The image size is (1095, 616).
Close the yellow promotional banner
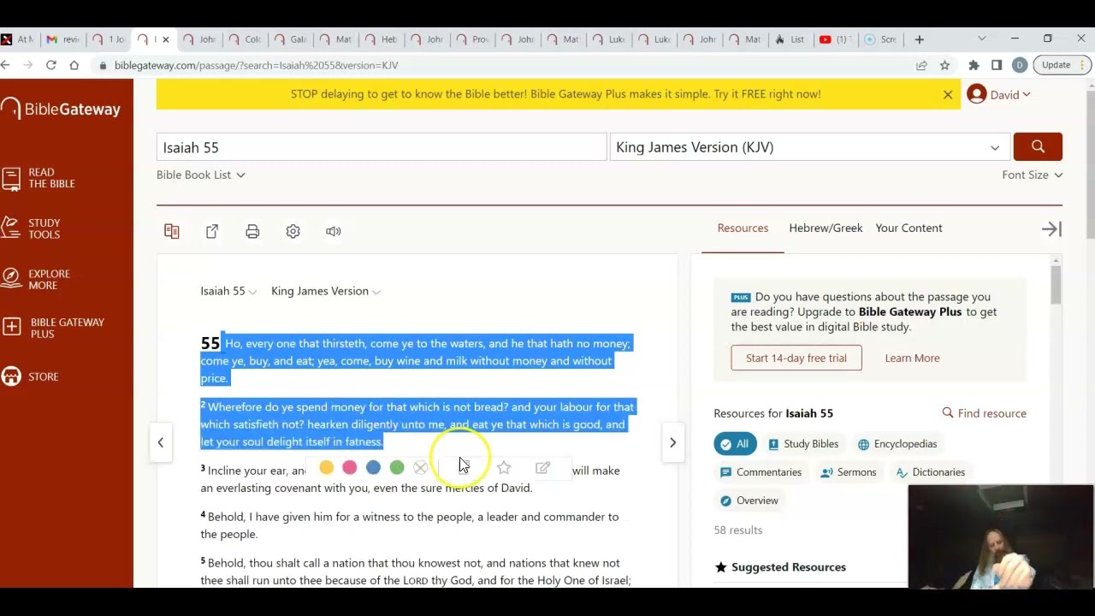point(948,95)
